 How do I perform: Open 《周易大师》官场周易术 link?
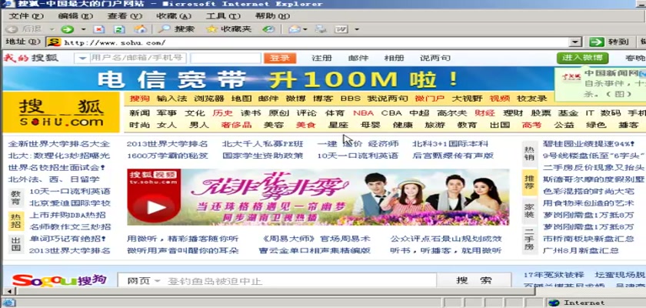coord(316,239)
